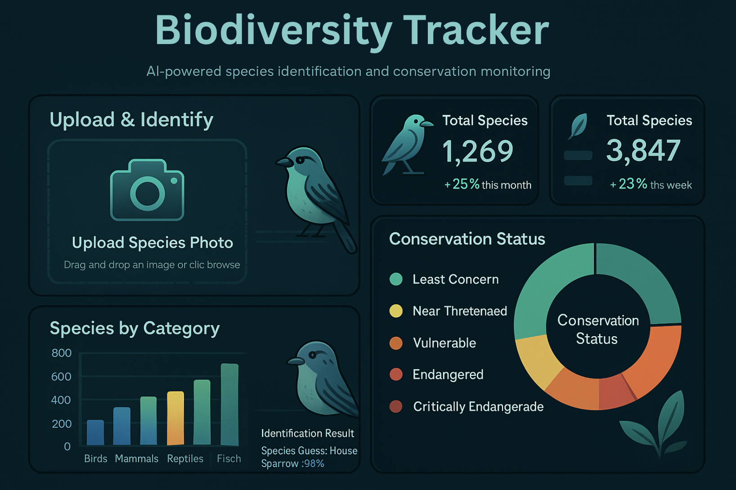Screen dimensions: 736x490
Task: Select the Least Concern green legend dot
Action: point(396,279)
